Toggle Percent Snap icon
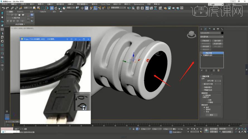This screenshot has width=248, height=139. click(100, 8)
